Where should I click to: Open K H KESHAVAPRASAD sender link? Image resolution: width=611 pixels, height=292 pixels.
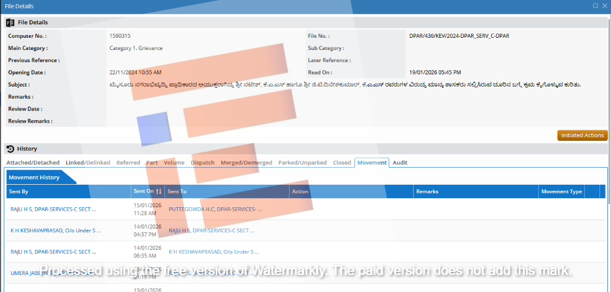[55, 231]
